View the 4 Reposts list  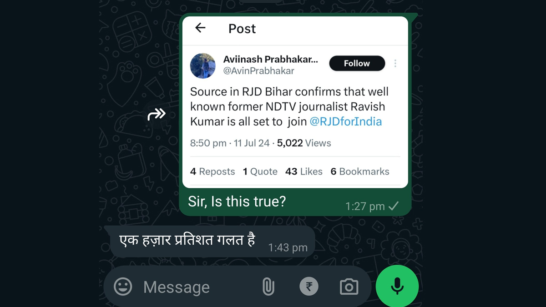(x=212, y=171)
